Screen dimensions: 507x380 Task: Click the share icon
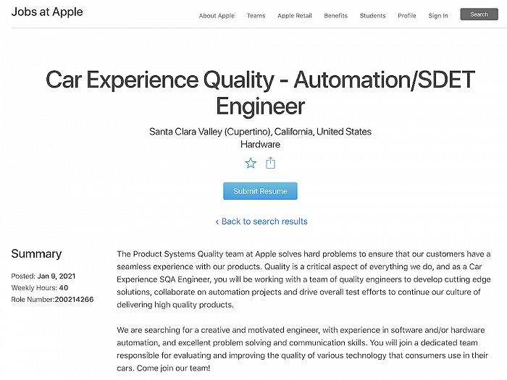270,163
